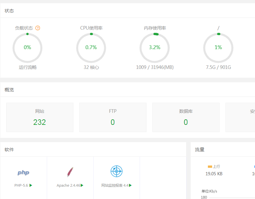Viewport: 255px width, 199px height.
Task: Click the 32 核心 CPU core text
Action: pyautogui.click(x=91, y=67)
